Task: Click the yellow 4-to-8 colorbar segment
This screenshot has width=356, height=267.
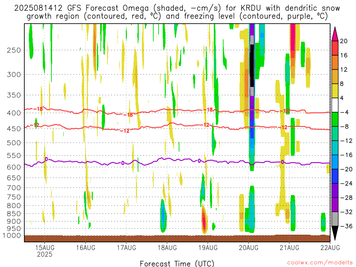Action: coord(335,91)
